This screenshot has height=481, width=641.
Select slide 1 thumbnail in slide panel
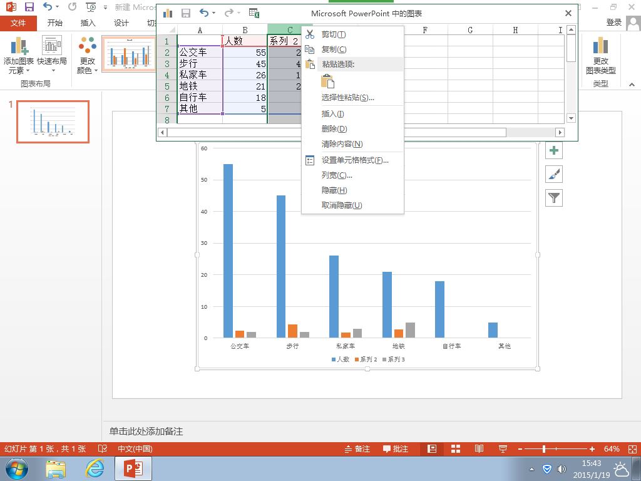[53, 122]
